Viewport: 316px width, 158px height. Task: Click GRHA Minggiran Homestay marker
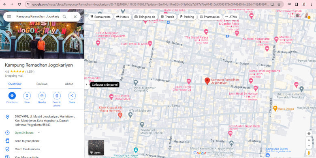pyautogui.click(x=98, y=43)
